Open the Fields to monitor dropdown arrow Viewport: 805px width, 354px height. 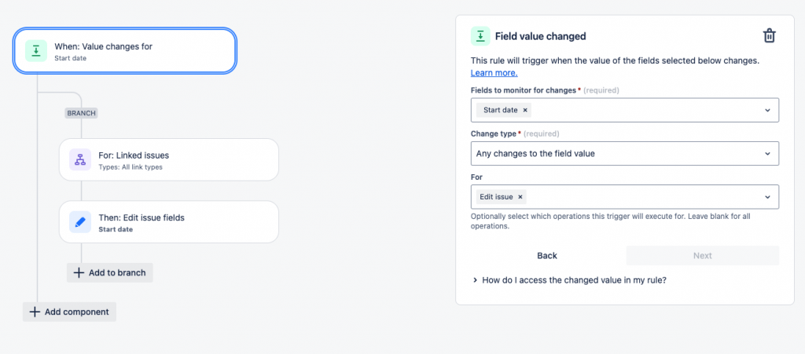click(768, 111)
